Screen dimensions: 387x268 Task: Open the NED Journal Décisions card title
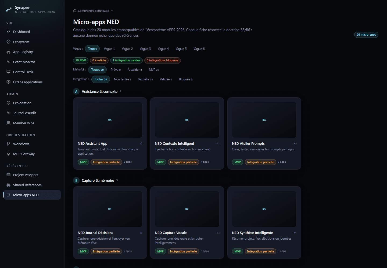click(x=95, y=233)
